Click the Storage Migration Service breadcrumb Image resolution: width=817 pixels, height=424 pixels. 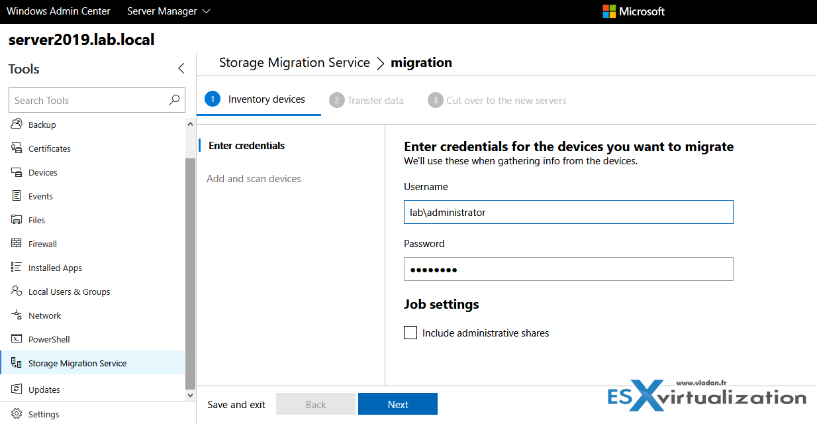(x=295, y=63)
